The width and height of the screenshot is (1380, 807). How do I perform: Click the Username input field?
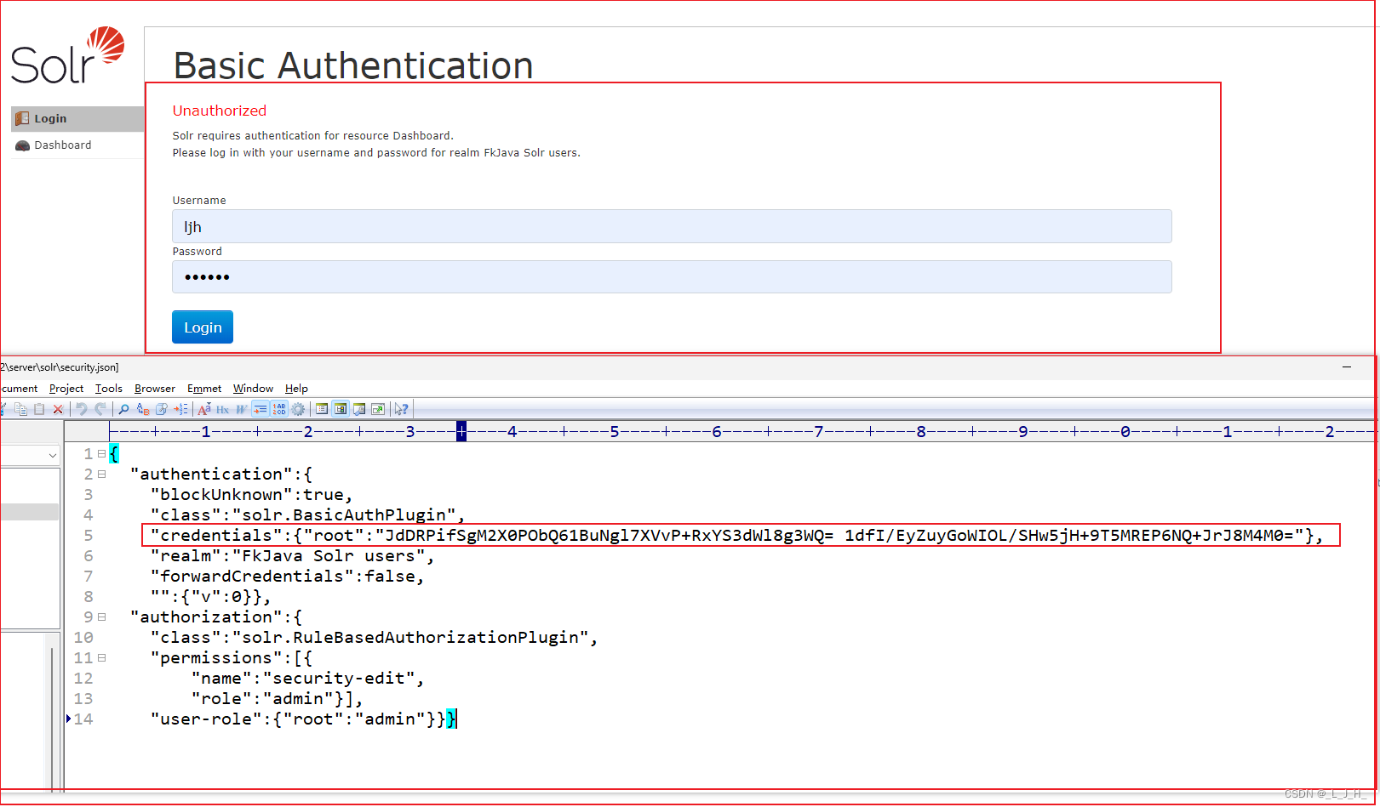(x=672, y=226)
